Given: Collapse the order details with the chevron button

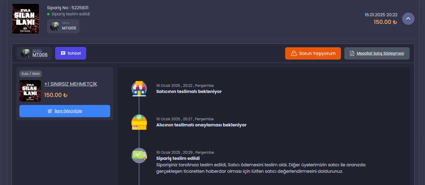Looking at the screenshot, I should [408, 19].
